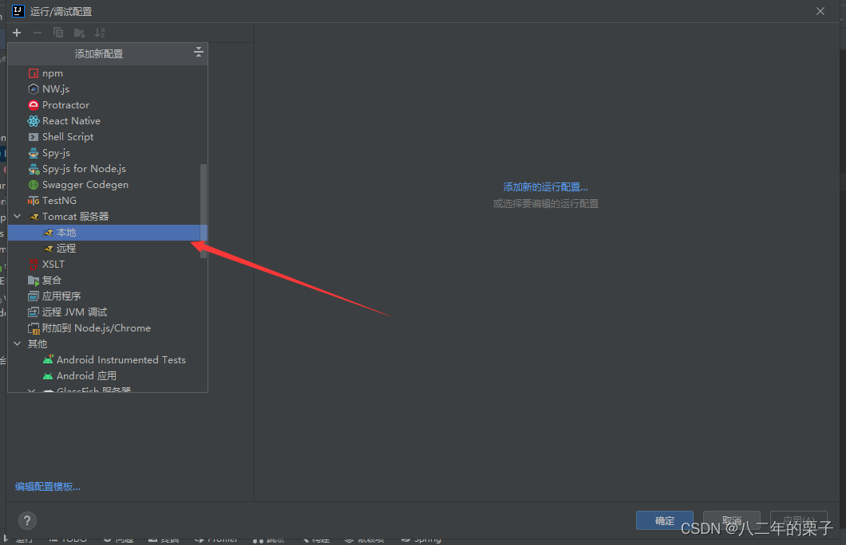The width and height of the screenshot is (846, 545).
Task: Click the React Native atom icon
Action: pos(34,120)
